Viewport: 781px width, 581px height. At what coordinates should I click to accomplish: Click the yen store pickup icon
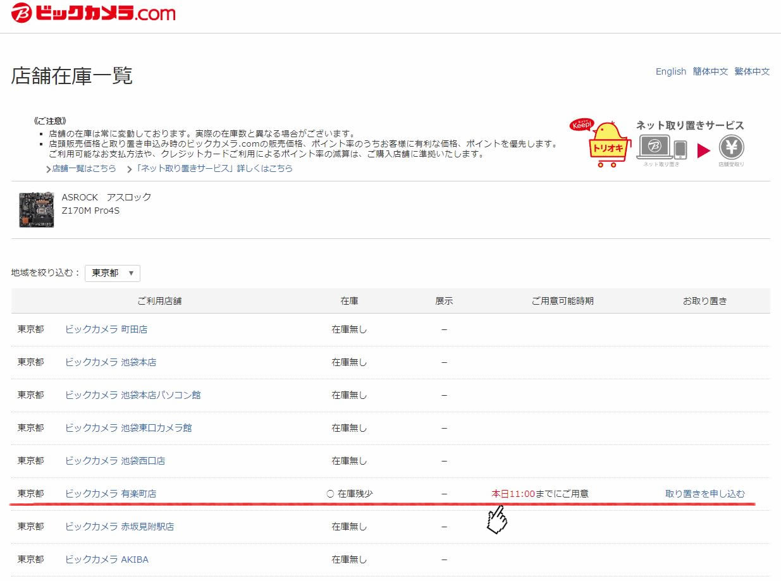[731, 148]
